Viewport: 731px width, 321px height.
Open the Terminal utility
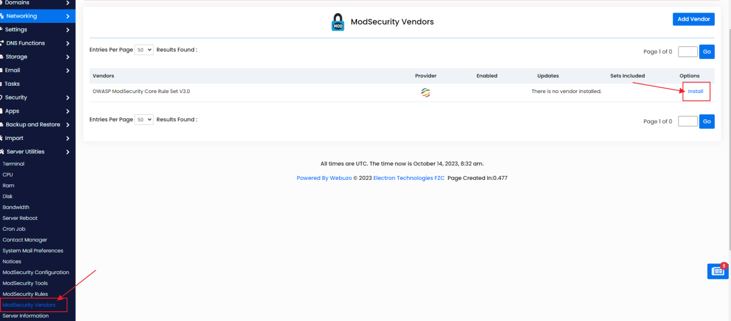tap(14, 164)
